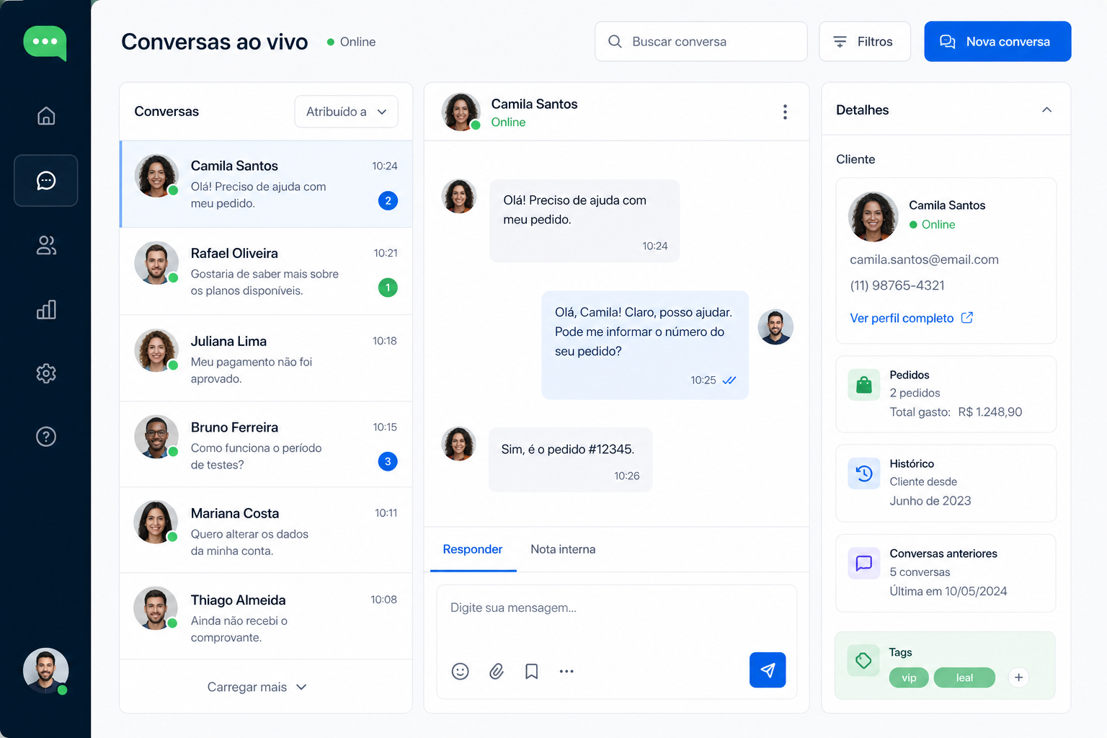
Task: Click the green unread badge 1 on Rafael
Action: click(388, 288)
